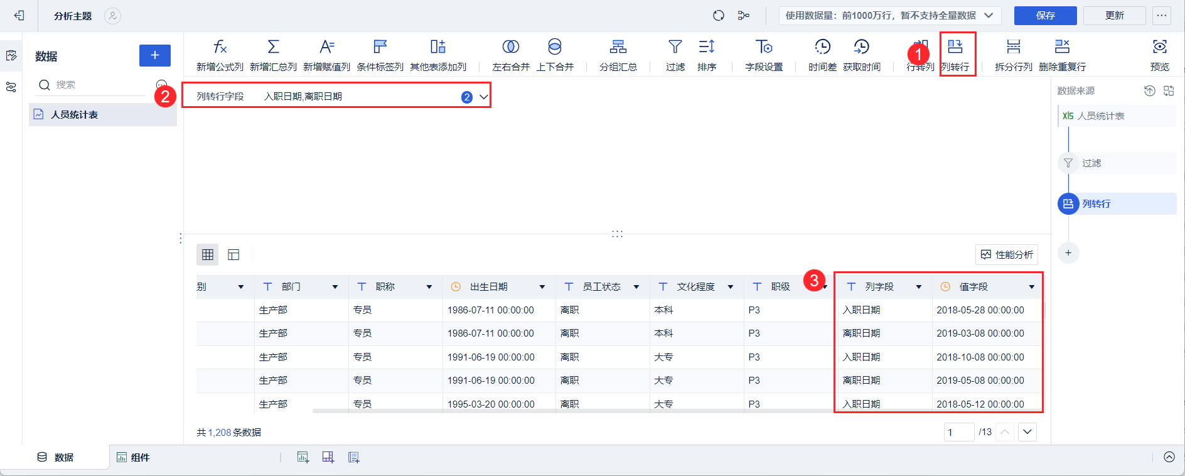Select the 获取时间 tool

pos(862,55)
